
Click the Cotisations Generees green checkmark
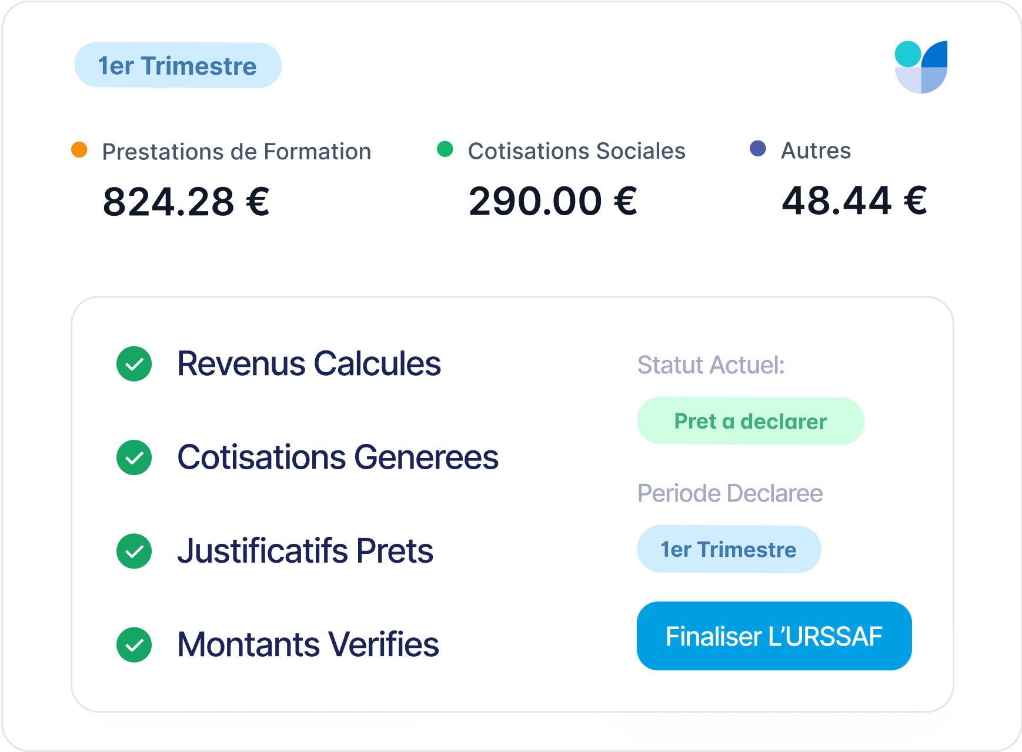(134, 457)
